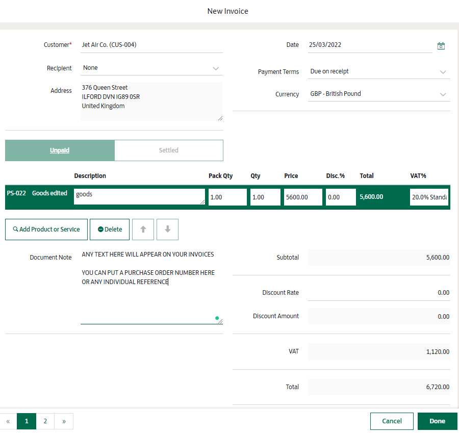459x433 pixels.
Task: Select page 1 in pagination
Action: coord(27,421)
